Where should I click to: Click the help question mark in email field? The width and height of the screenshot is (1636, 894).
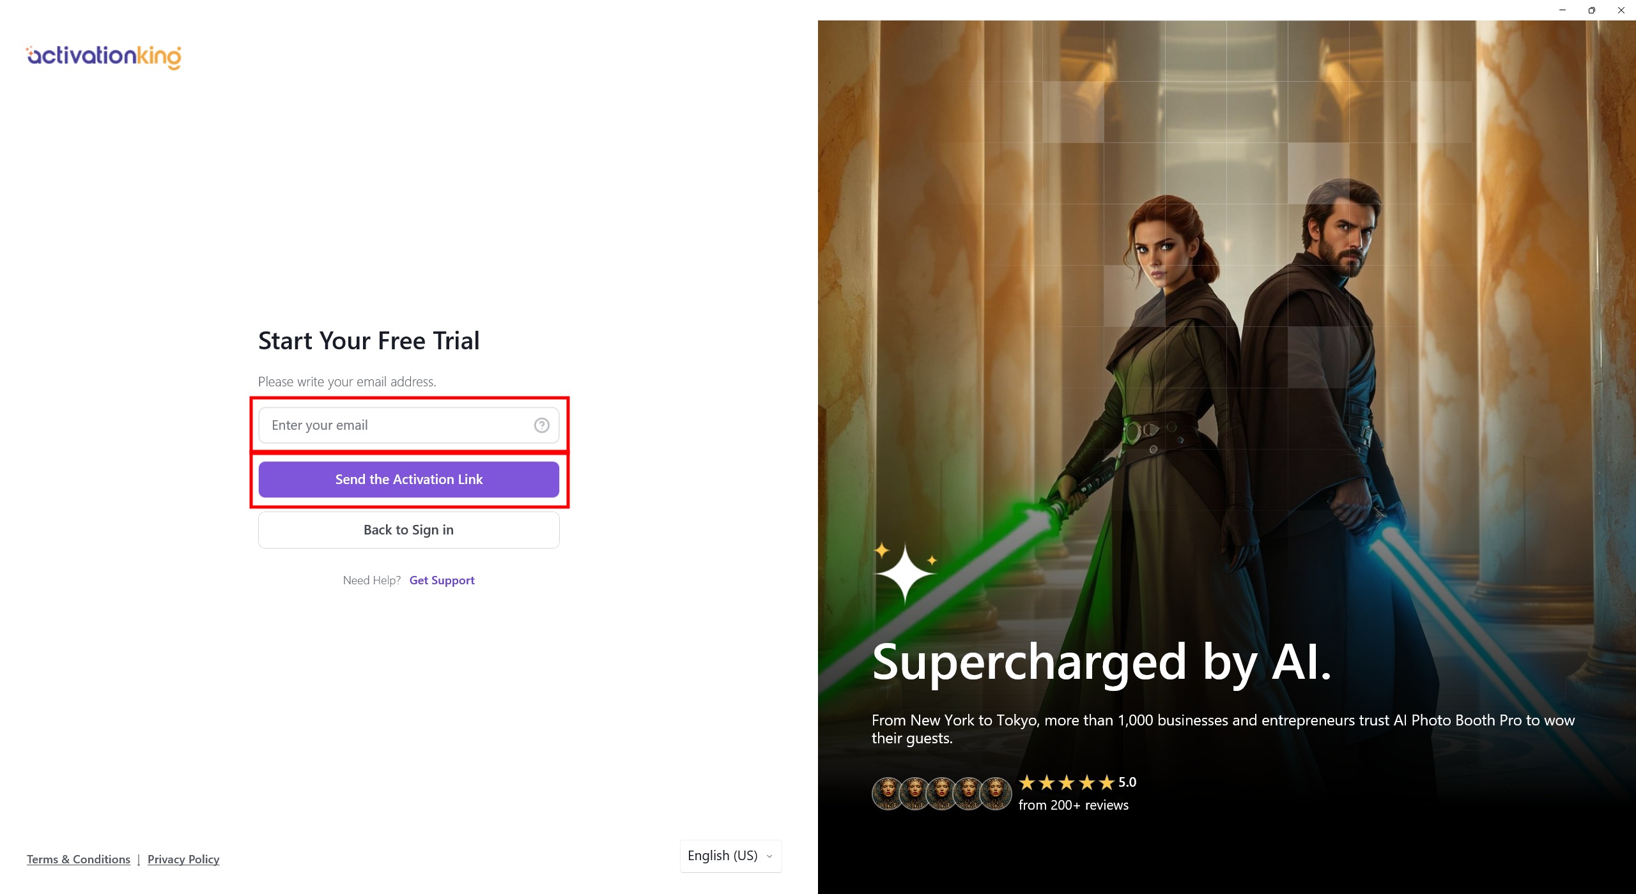pyautogui.click(x=541, y=425)
